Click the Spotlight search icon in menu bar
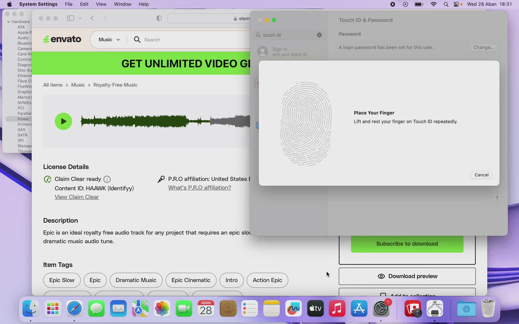This screenshot has height=324, width=519. tap(446, 4)
